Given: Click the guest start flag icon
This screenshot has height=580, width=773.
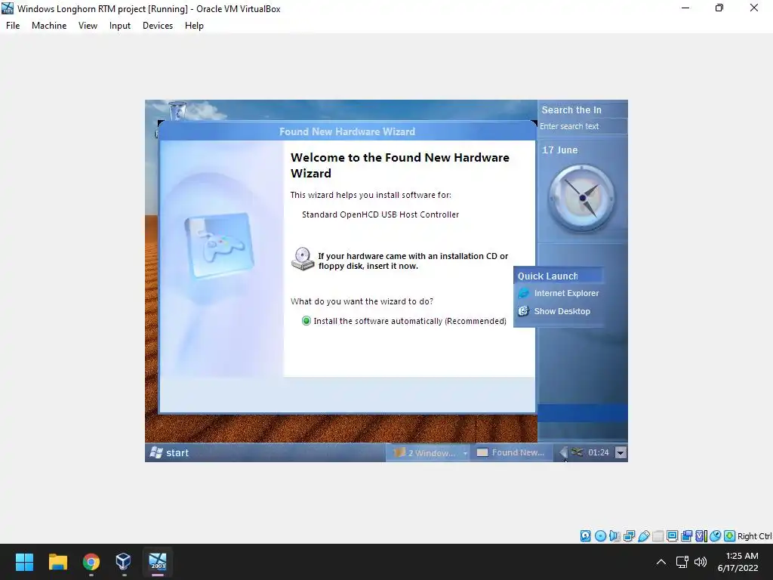Looking at the screenshot, I should pyautogui.click(x=156, y=453).
